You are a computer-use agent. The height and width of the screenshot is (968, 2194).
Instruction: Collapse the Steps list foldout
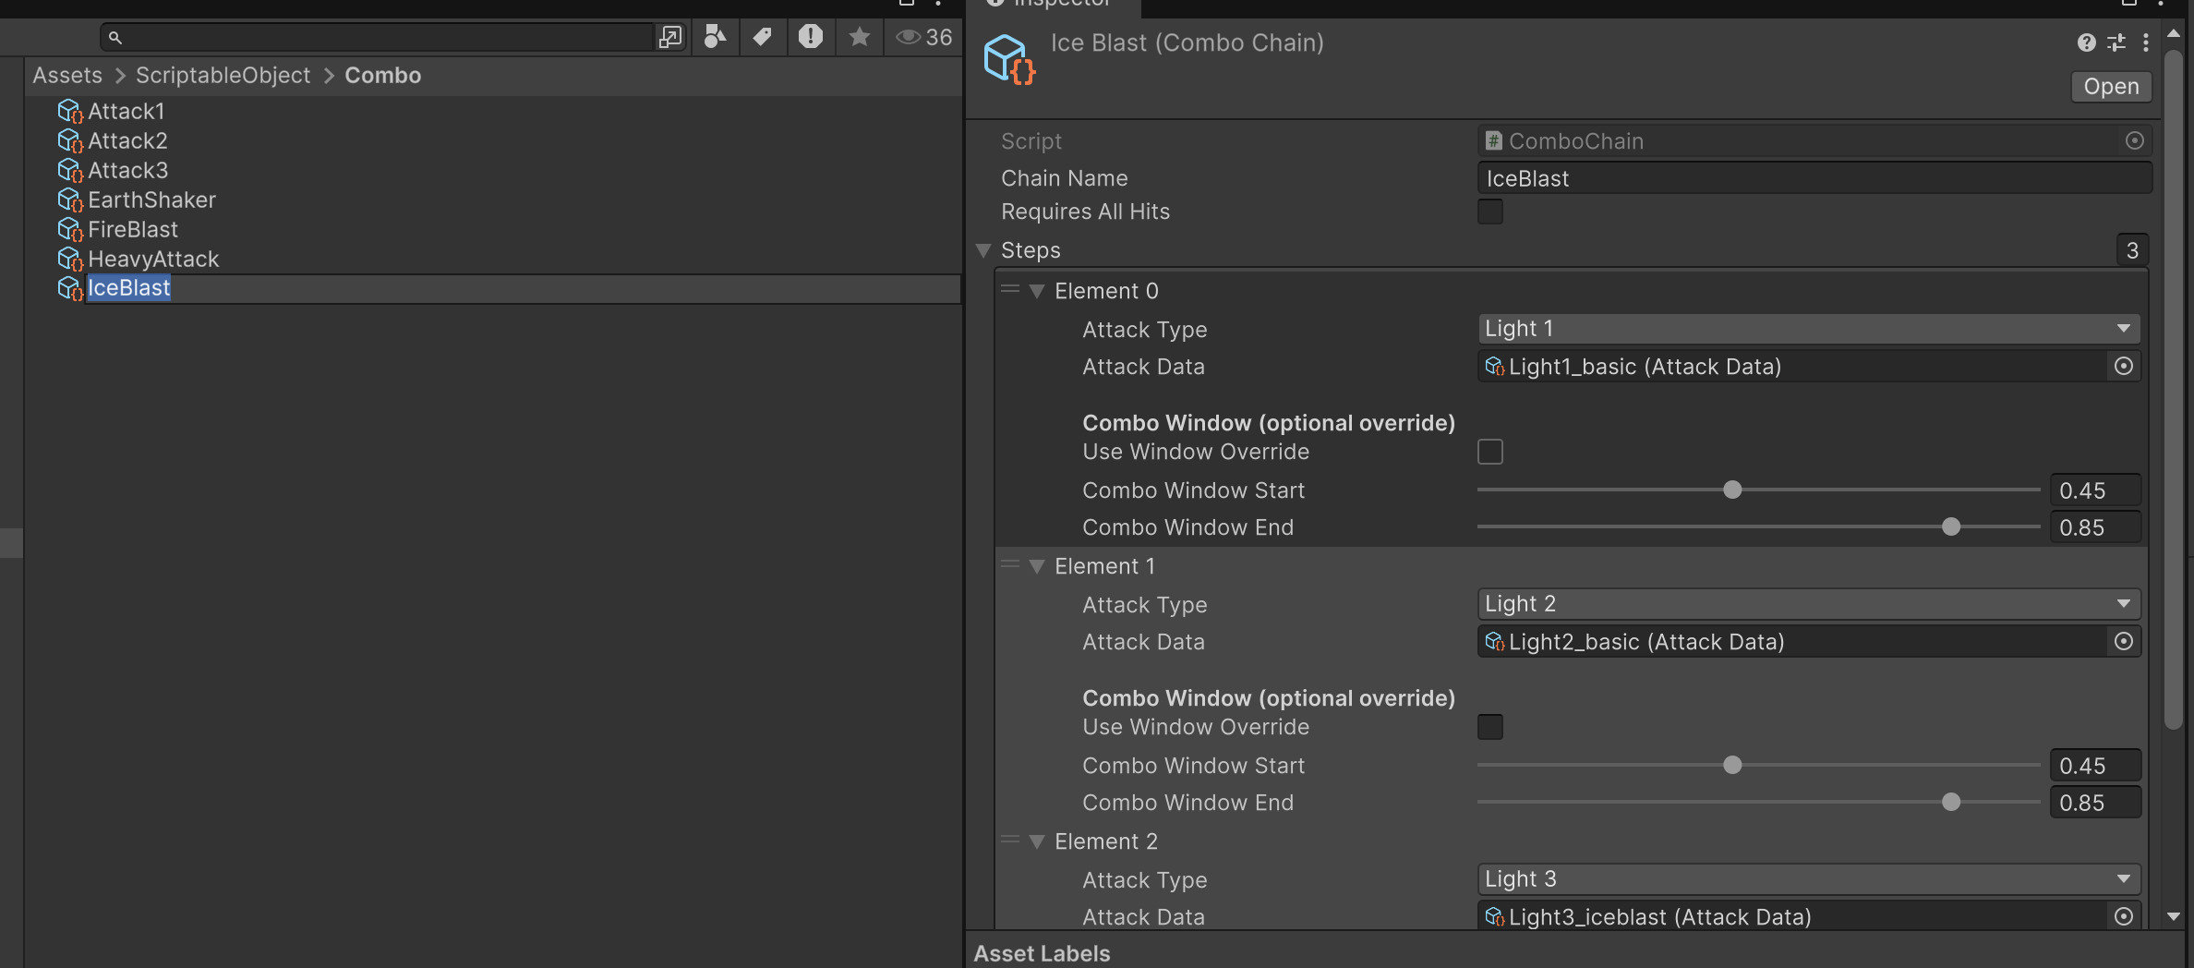coord(983,250)
